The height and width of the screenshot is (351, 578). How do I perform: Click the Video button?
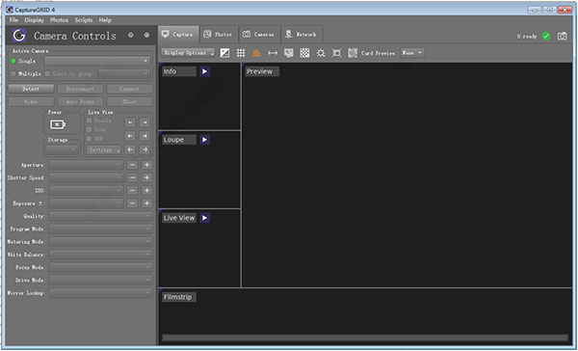click(31, 102)
